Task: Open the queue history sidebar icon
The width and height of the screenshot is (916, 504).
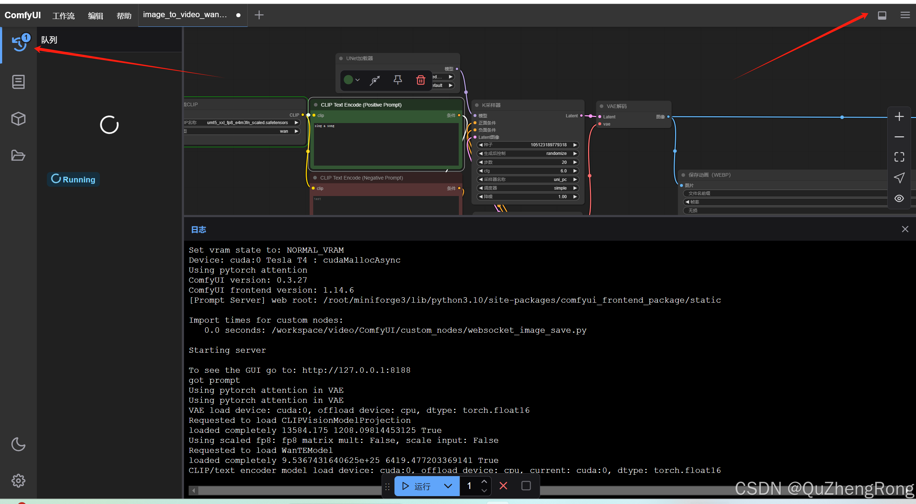Action: coord(19,44)
